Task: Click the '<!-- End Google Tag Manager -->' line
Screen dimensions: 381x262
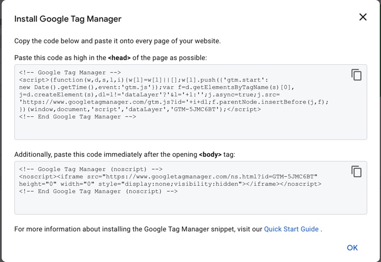Action: 77,116
